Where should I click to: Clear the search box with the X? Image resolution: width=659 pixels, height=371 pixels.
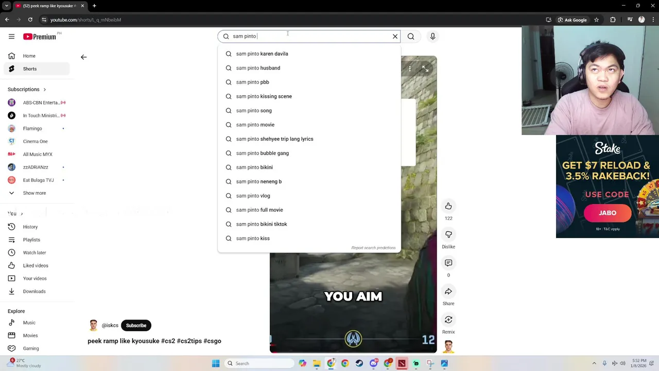pos(395,37)
